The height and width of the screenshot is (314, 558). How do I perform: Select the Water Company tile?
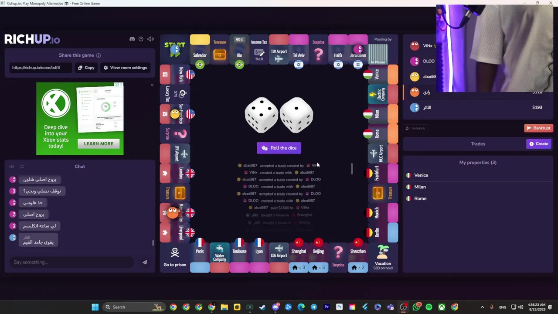(220, 257)
